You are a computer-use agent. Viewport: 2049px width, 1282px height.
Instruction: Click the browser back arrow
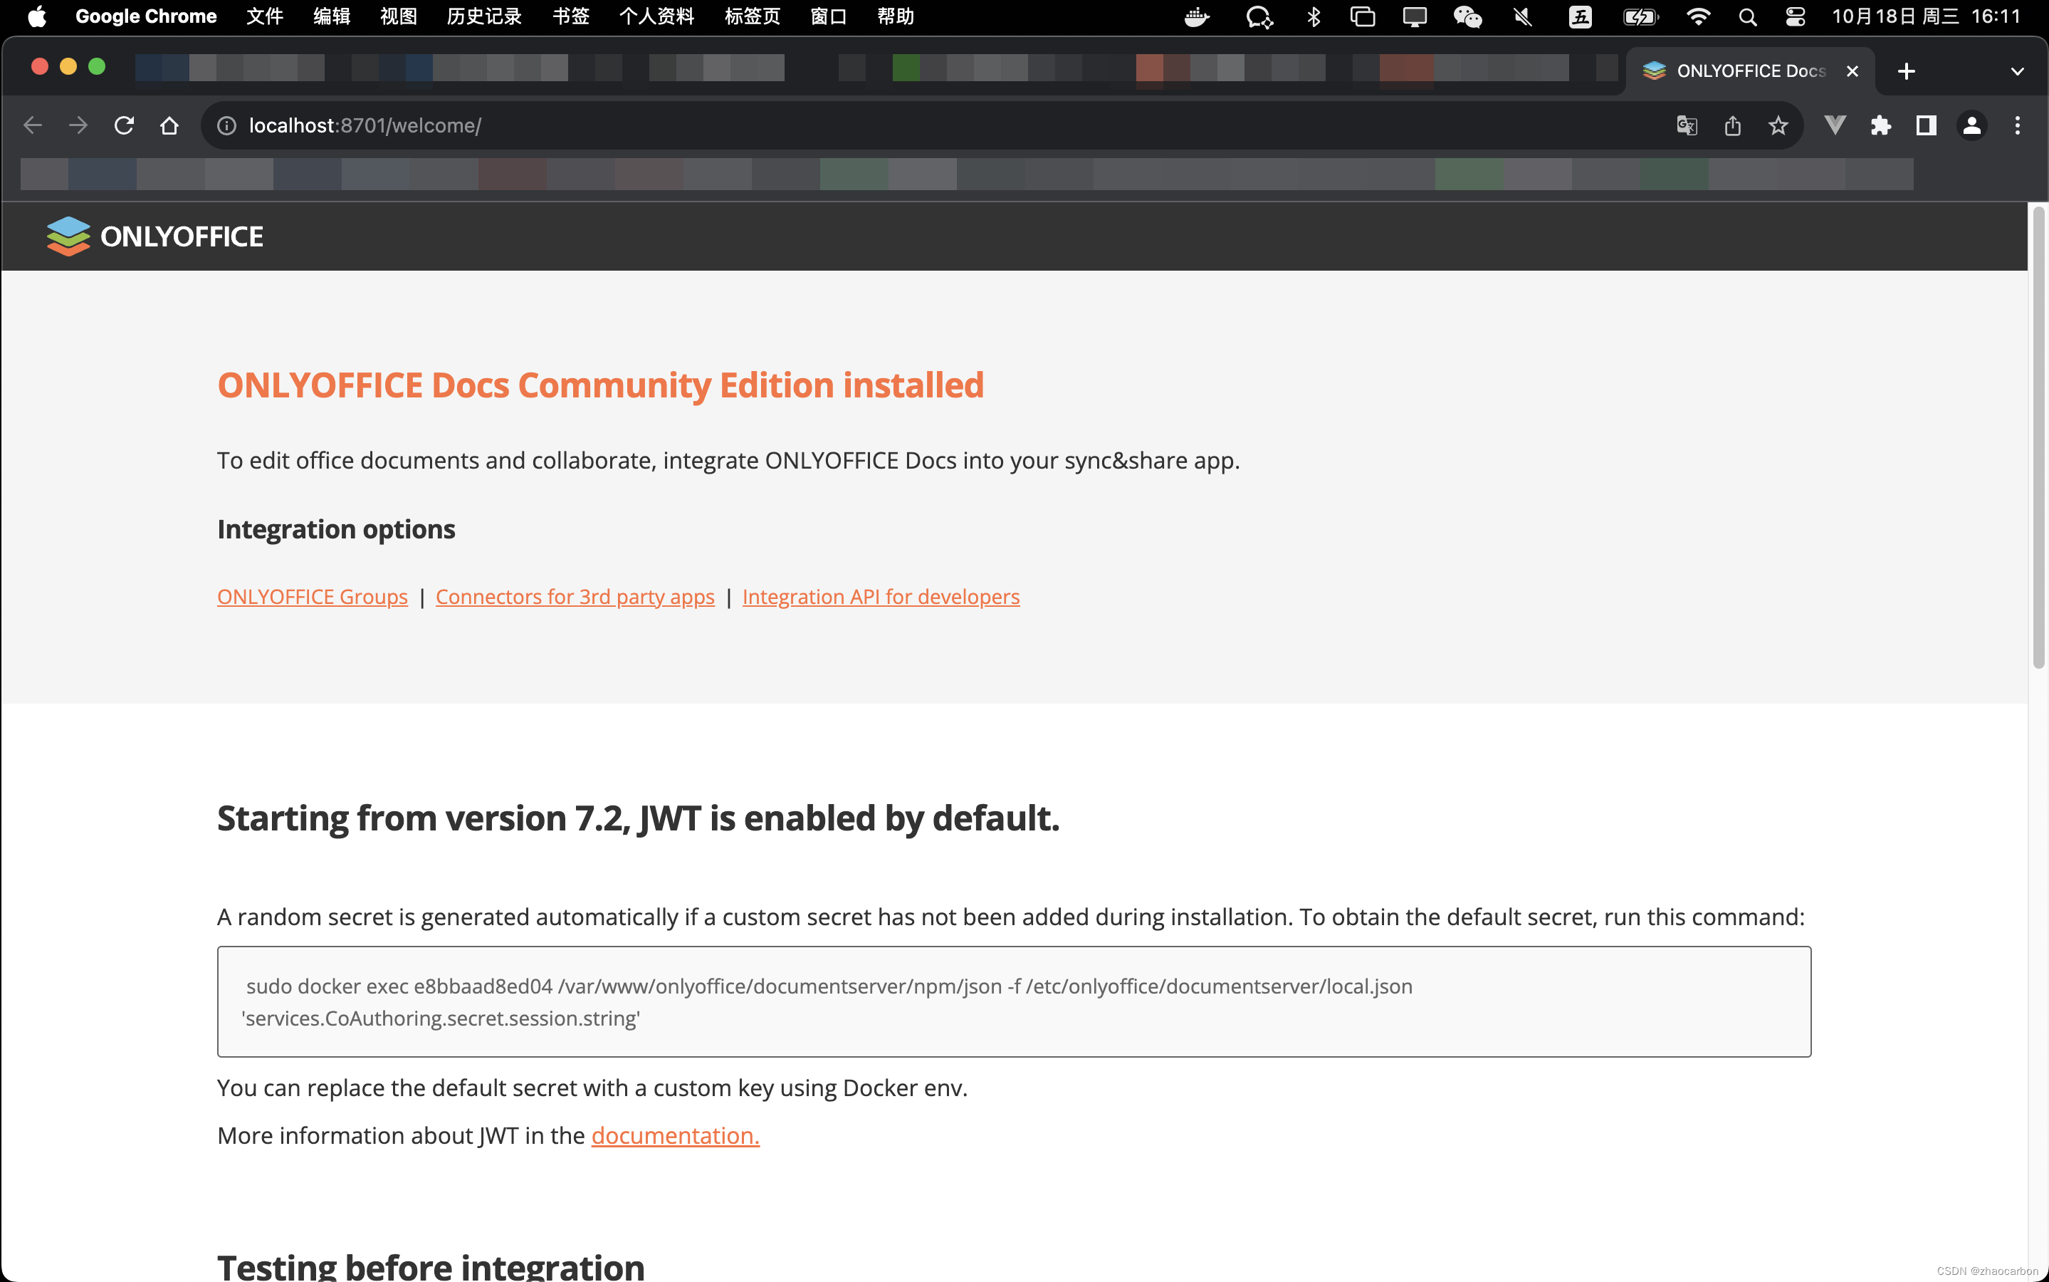[x=32, y=125]
